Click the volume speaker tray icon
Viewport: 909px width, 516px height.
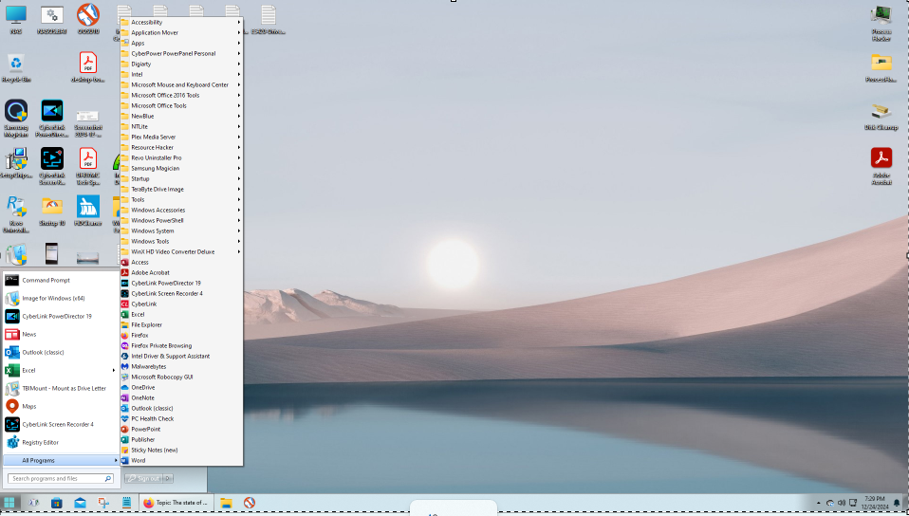(842, 503)
